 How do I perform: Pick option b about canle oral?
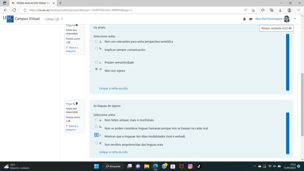pyautogui.click(x=96, y=127)
